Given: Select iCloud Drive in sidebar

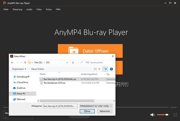Looking at the screenshot, I should point(22,82).
